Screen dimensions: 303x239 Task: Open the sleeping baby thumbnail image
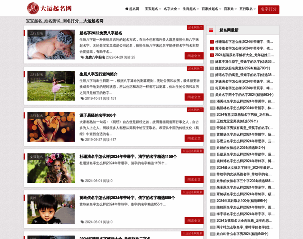tap(51, 44)
